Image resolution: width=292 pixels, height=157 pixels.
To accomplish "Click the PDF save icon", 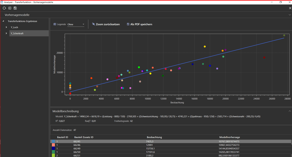I will click(x=128, y=24).
